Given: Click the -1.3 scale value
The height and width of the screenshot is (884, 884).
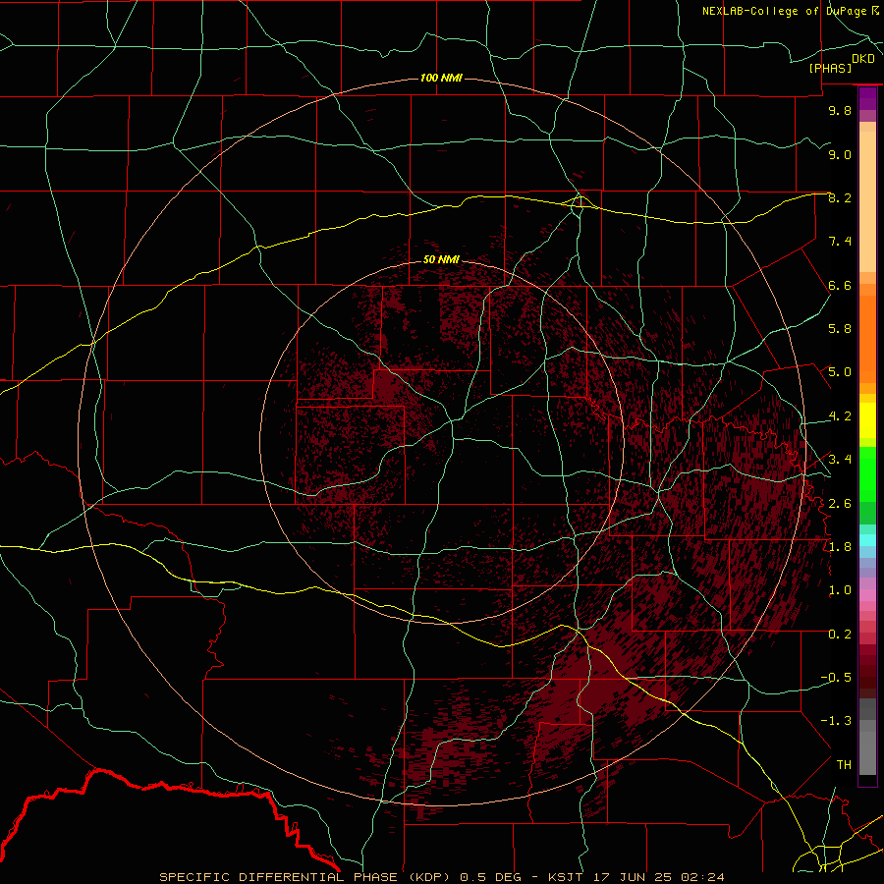Looking at the screenshot, I should pos(836,721).
